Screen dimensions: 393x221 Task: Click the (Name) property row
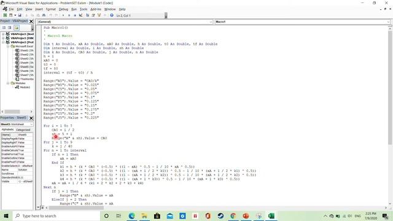(17, 135)
